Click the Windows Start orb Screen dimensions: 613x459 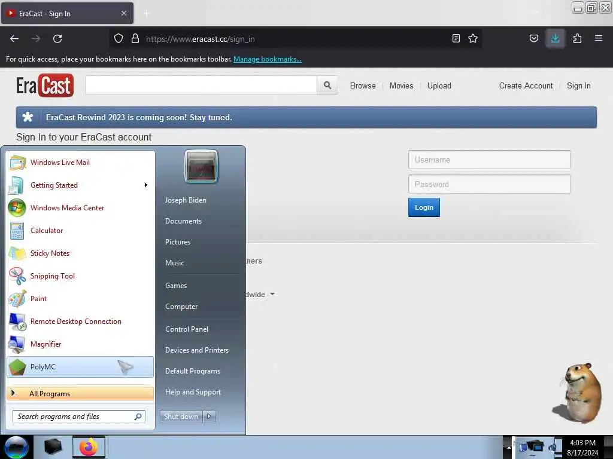click(x=16, y=447)
